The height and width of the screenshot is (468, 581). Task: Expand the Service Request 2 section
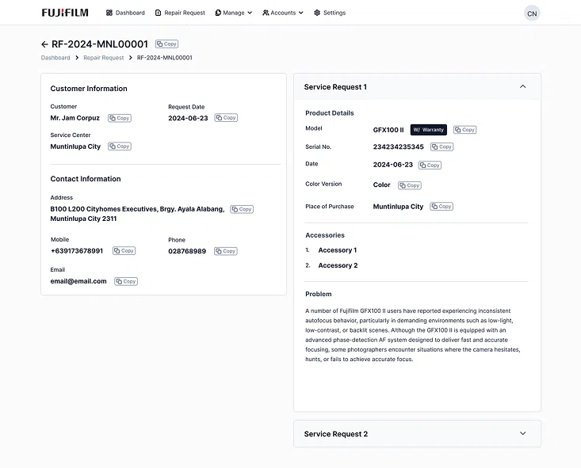coord(522,434)
